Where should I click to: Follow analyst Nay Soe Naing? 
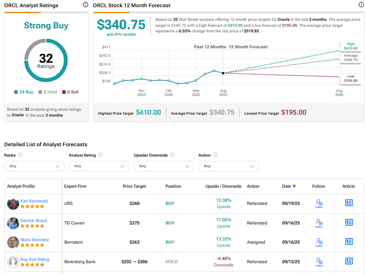pyautogui.click(x=319, y=262)
